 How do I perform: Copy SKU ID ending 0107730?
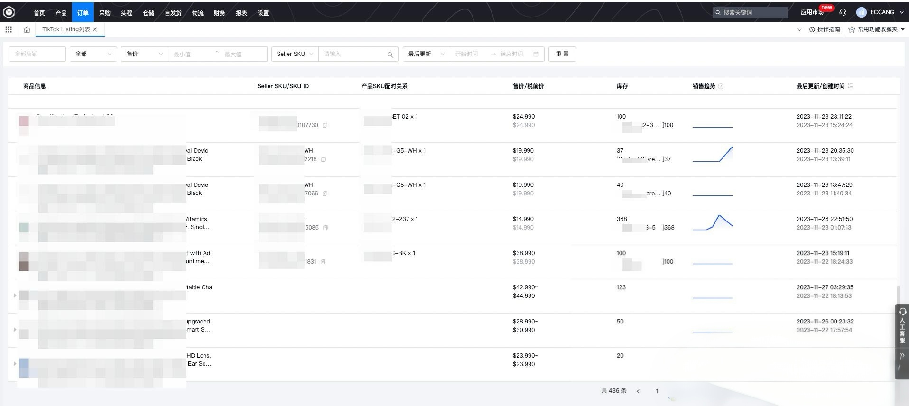(325, 125)
